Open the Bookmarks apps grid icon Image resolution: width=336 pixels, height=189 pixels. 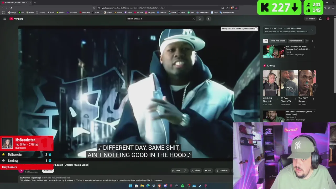pyautogui.click(x=3, y=12)
